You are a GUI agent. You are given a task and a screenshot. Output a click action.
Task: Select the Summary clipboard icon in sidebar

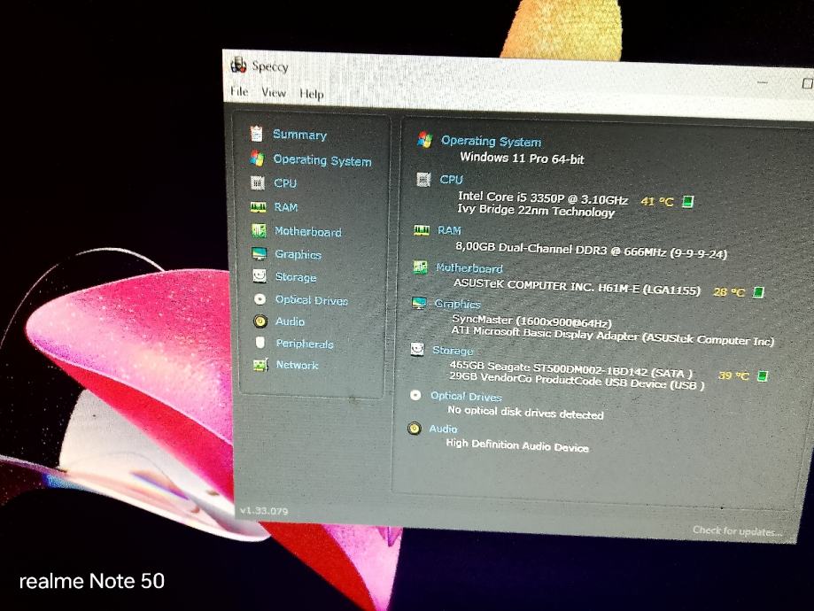click(257, 134)
